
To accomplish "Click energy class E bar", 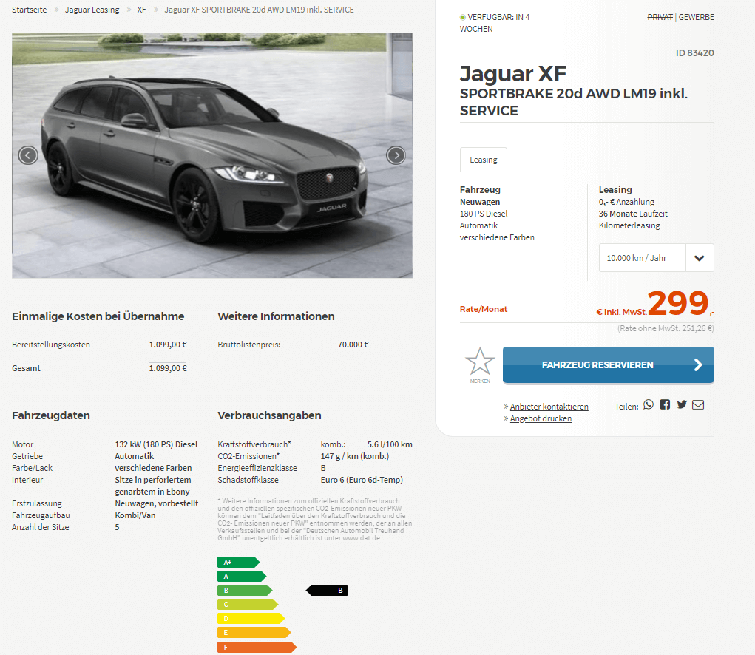I will 254,632.
